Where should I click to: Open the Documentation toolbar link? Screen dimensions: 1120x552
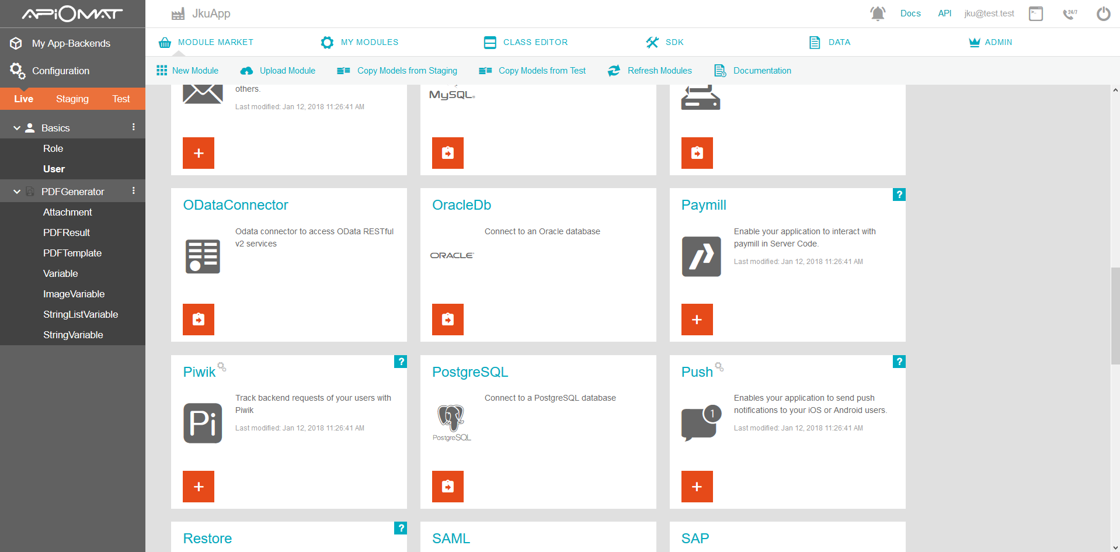[x=753, y=71]
